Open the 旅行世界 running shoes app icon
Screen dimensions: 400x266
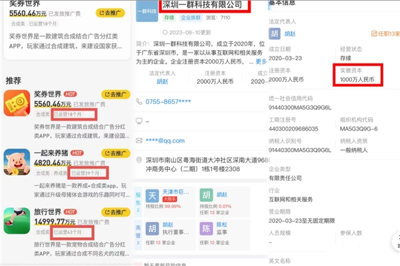coord(17,221)
